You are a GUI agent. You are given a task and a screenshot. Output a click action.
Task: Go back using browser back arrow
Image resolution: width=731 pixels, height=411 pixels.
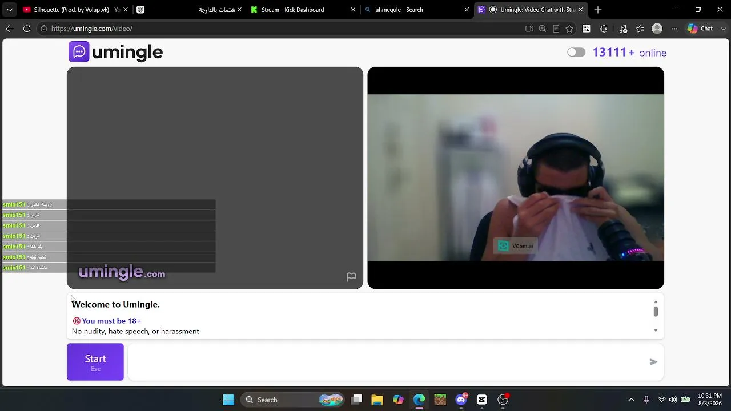point(10,29)
